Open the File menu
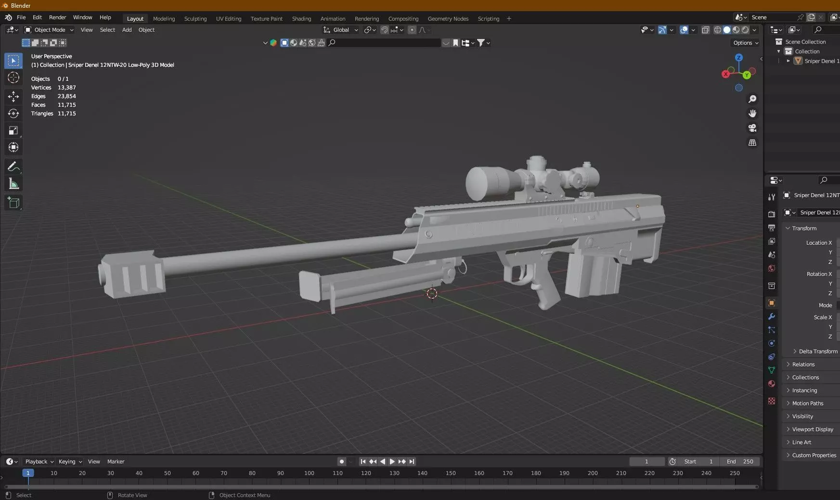 coord(21,17)
